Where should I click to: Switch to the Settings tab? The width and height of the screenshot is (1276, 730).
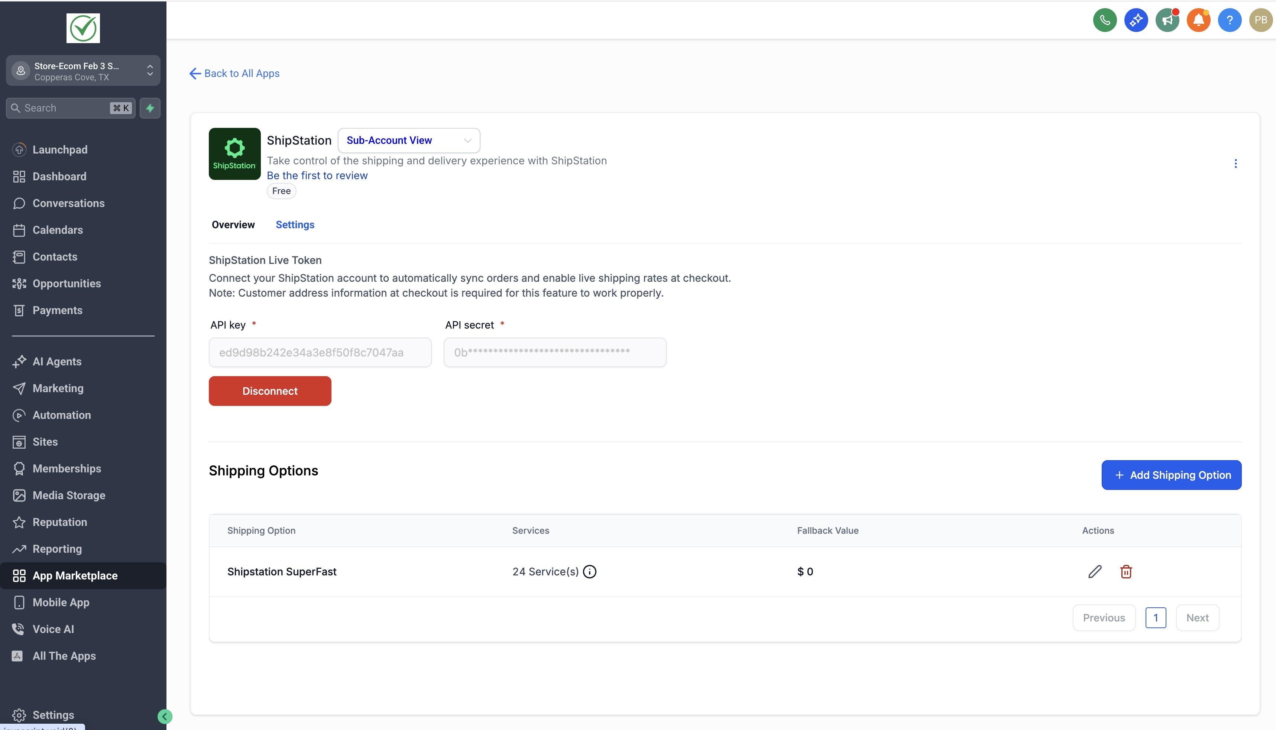[x=295, y=225]
